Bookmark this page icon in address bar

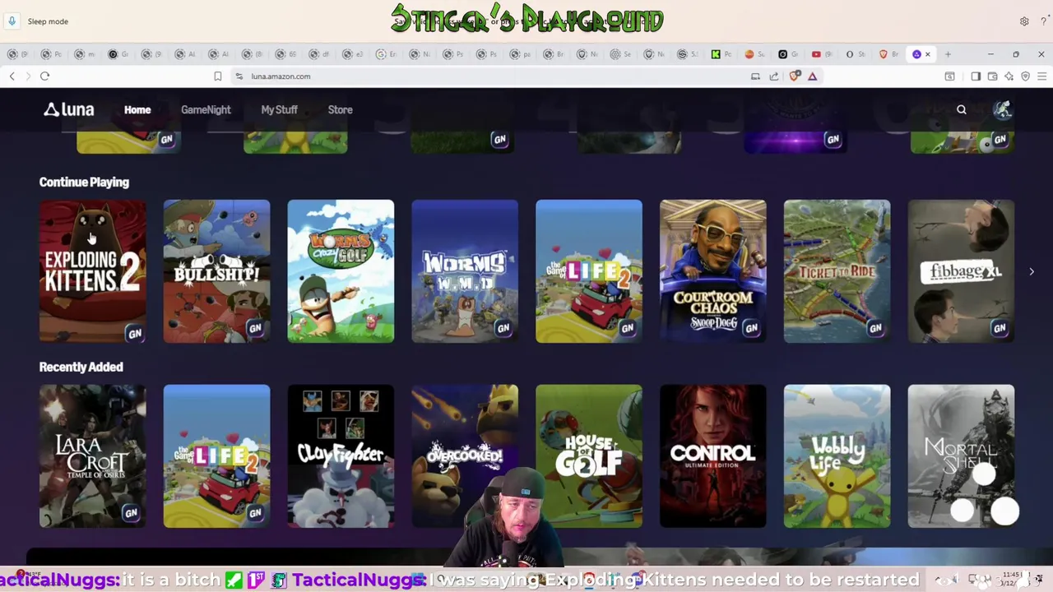217,76
